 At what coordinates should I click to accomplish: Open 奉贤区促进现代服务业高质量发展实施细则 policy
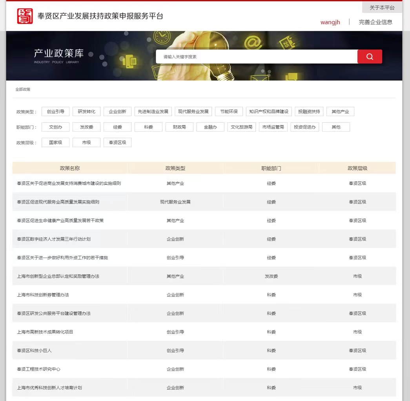click(x=58, y=202)
